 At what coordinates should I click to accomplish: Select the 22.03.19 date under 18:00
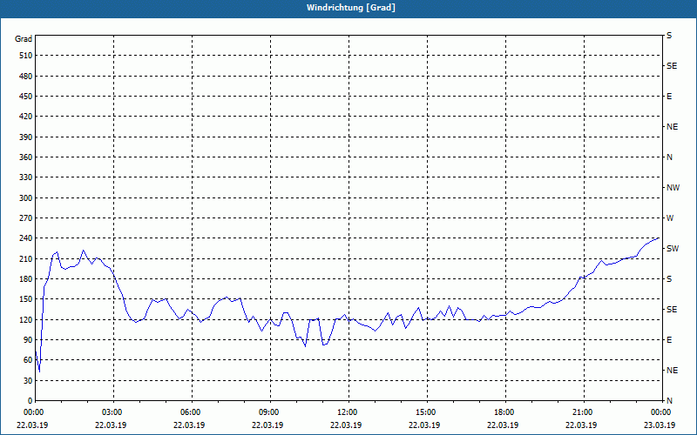tap(503, 425)
